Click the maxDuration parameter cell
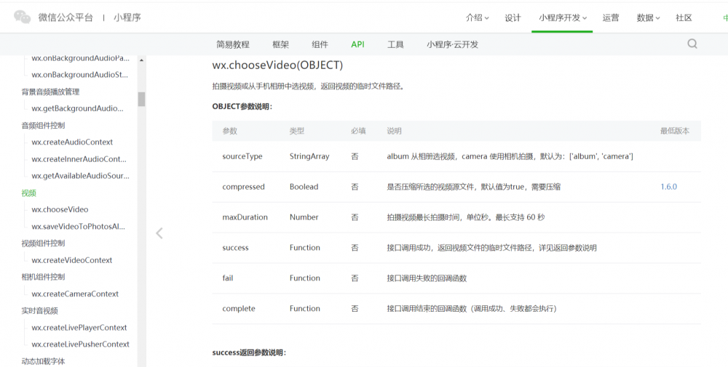The image size is (728, 367). (245, 217)
